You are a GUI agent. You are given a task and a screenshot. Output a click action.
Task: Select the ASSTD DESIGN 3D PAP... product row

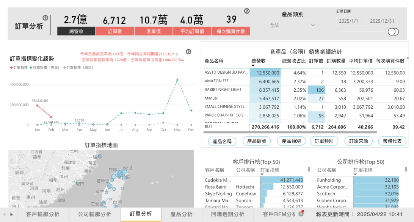[x=304, y=72]
